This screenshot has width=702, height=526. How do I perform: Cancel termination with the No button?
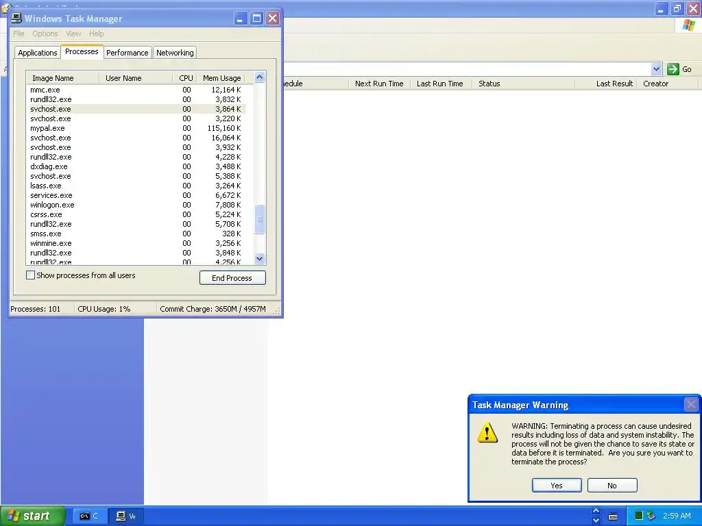click(x=612, y=486)
